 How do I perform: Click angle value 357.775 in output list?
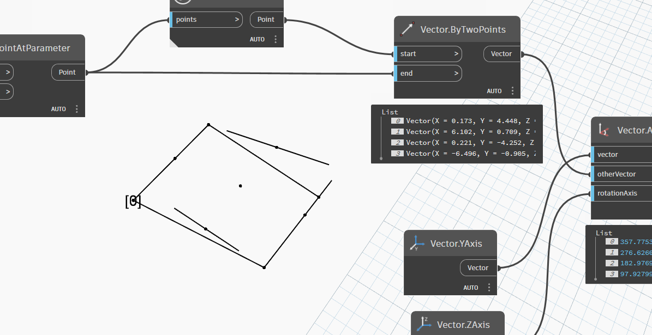636,242
